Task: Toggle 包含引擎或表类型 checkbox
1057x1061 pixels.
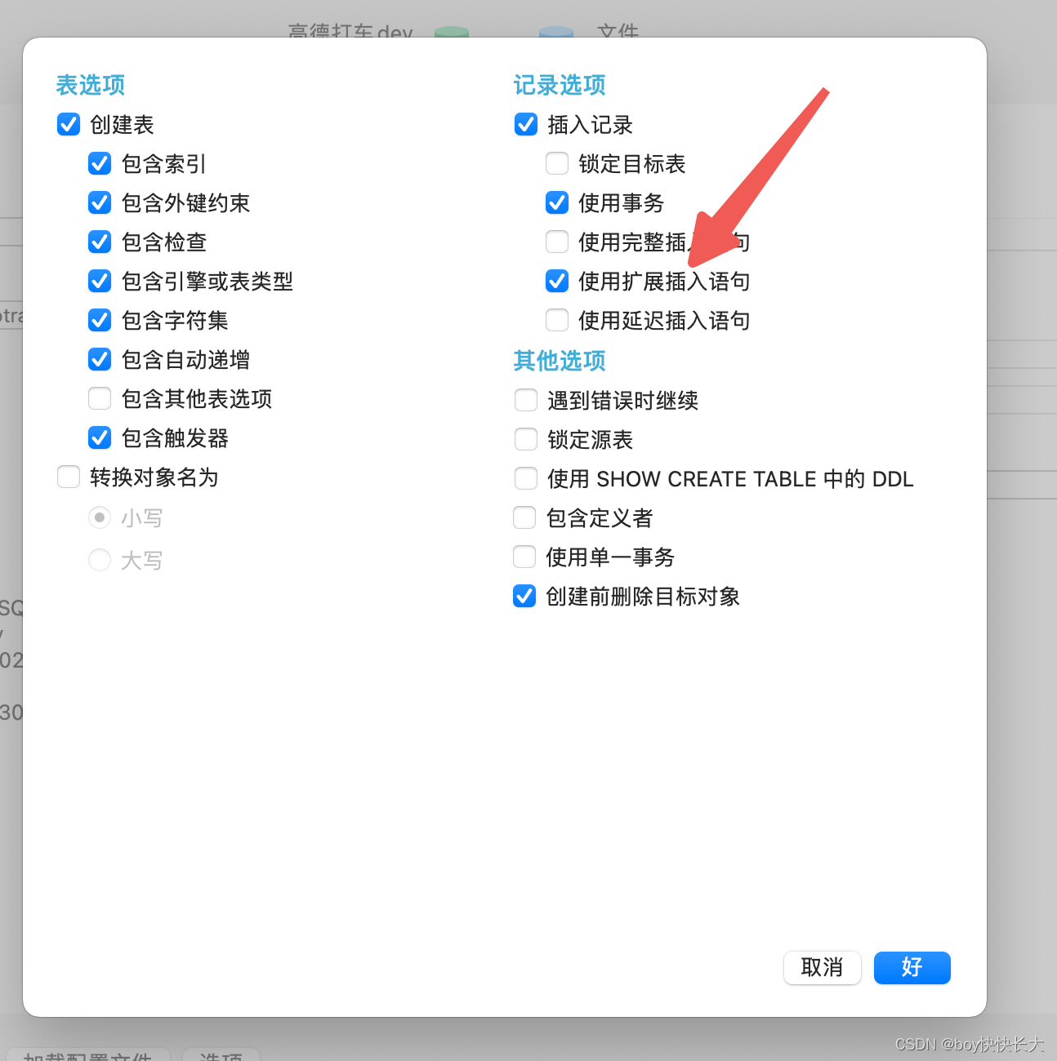Action: point(100,281)
